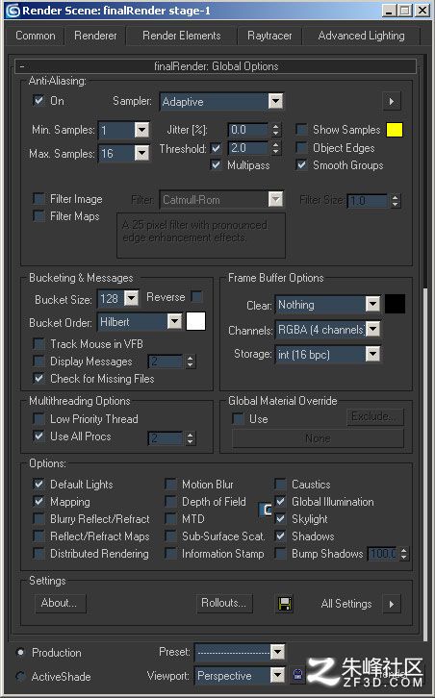Click the Jitter [%] value field
This screenshot has width=435, height=698.
point(248,130)
